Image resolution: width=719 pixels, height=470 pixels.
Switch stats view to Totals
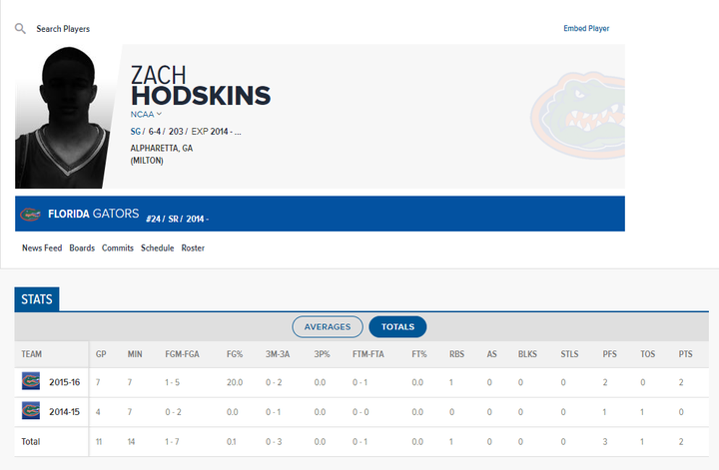pos(397,327)
